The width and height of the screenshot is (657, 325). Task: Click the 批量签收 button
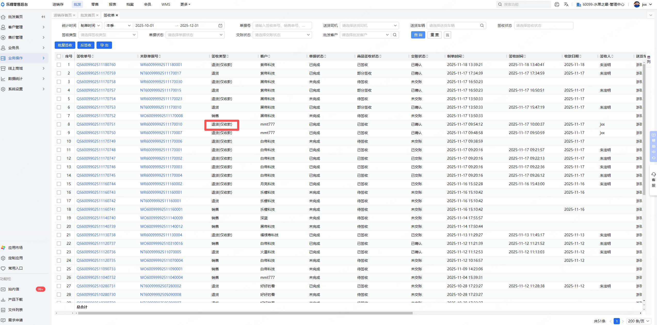pyautogui.click(x=65, y=45)
